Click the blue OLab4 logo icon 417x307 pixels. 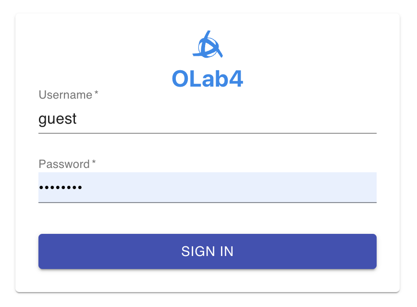point(208,44)
